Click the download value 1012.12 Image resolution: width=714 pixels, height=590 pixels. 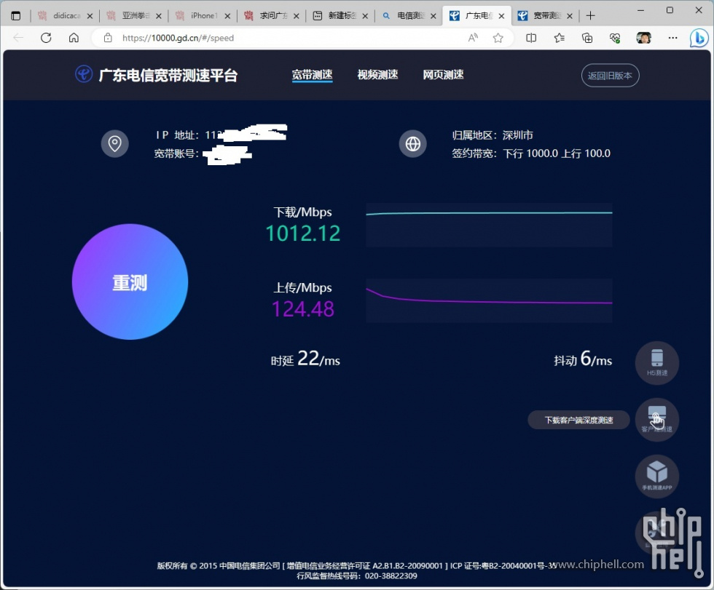303,234
